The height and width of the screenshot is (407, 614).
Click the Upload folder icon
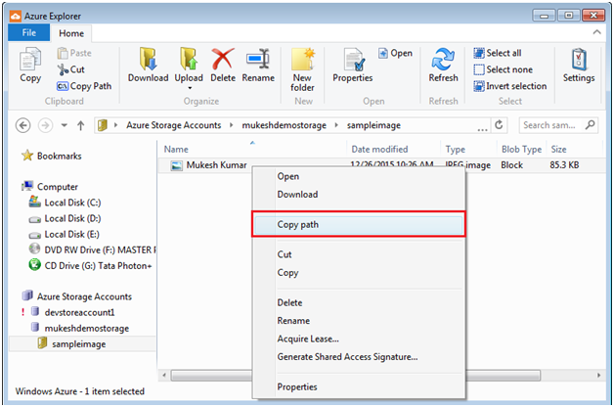(x=189, y=59)
